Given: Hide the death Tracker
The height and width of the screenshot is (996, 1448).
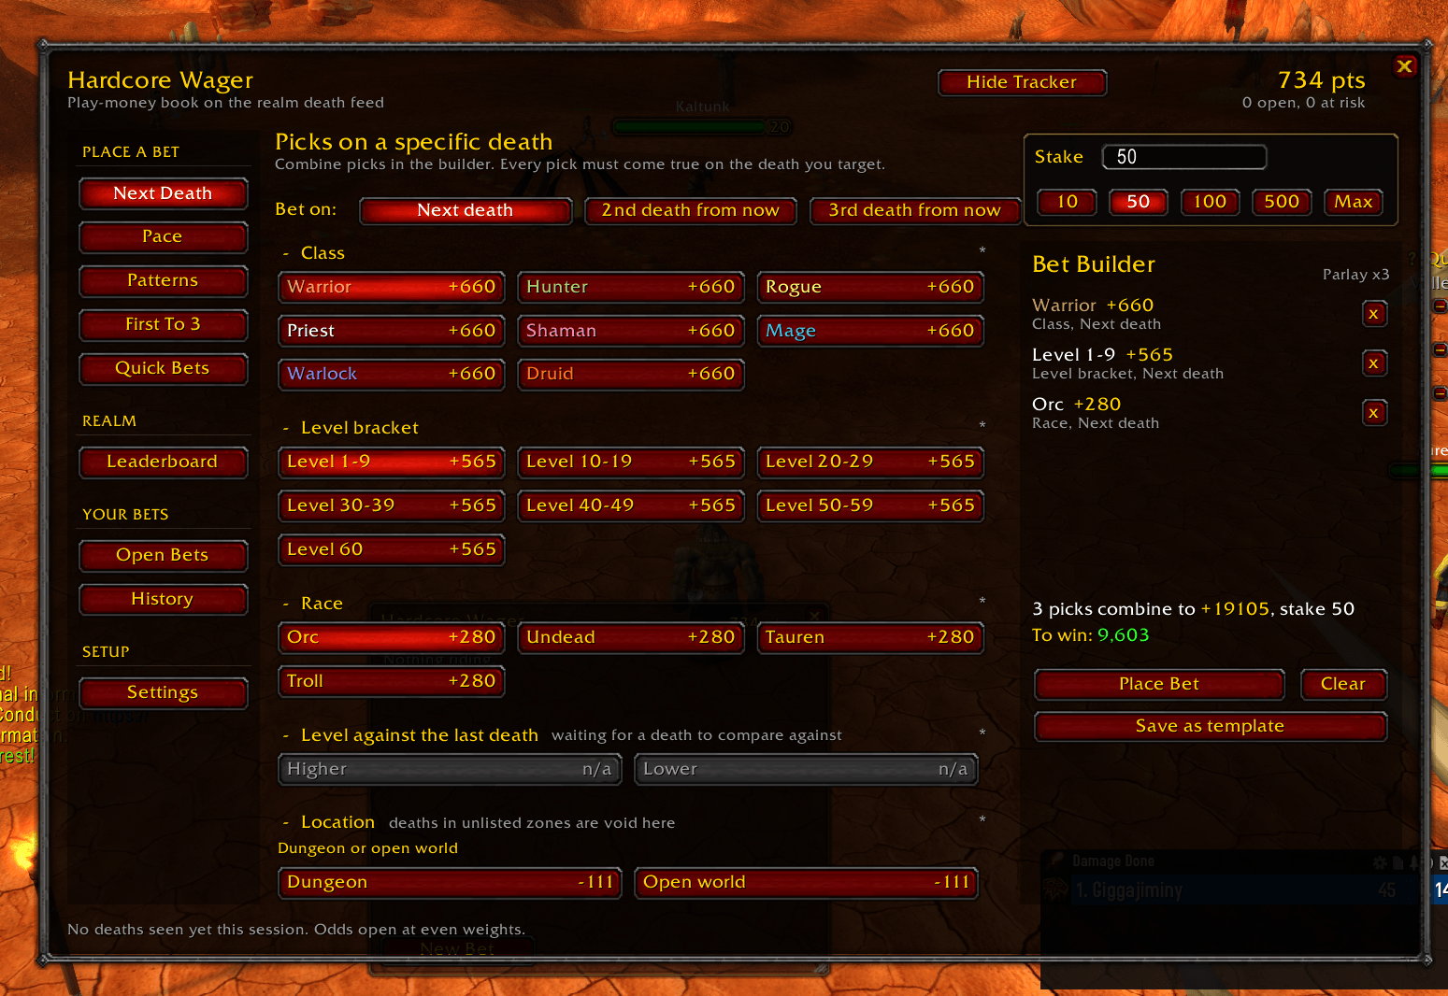Looking at the screenshot, I should [x=1022, y=83].
